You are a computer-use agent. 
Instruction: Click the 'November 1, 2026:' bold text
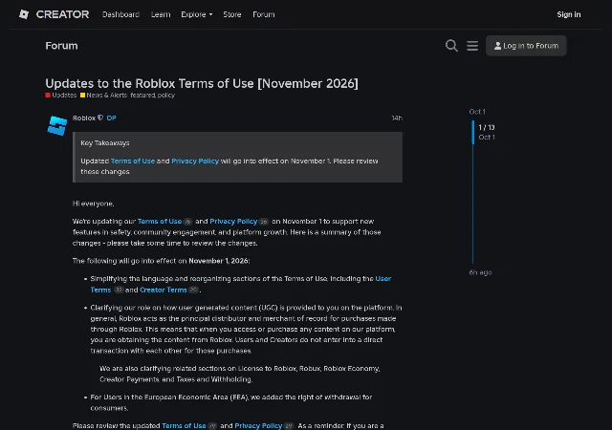219,261
